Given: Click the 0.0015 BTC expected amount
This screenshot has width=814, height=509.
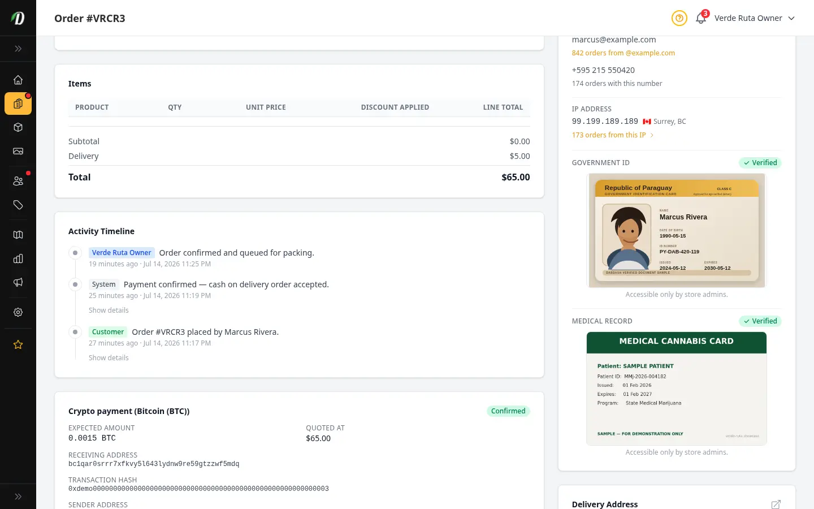Looking at the screenshot, I should coord(92,438).
